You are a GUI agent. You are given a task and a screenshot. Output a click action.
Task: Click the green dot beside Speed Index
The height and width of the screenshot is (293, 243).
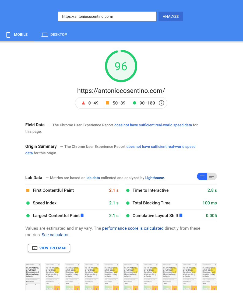[28, 203]
